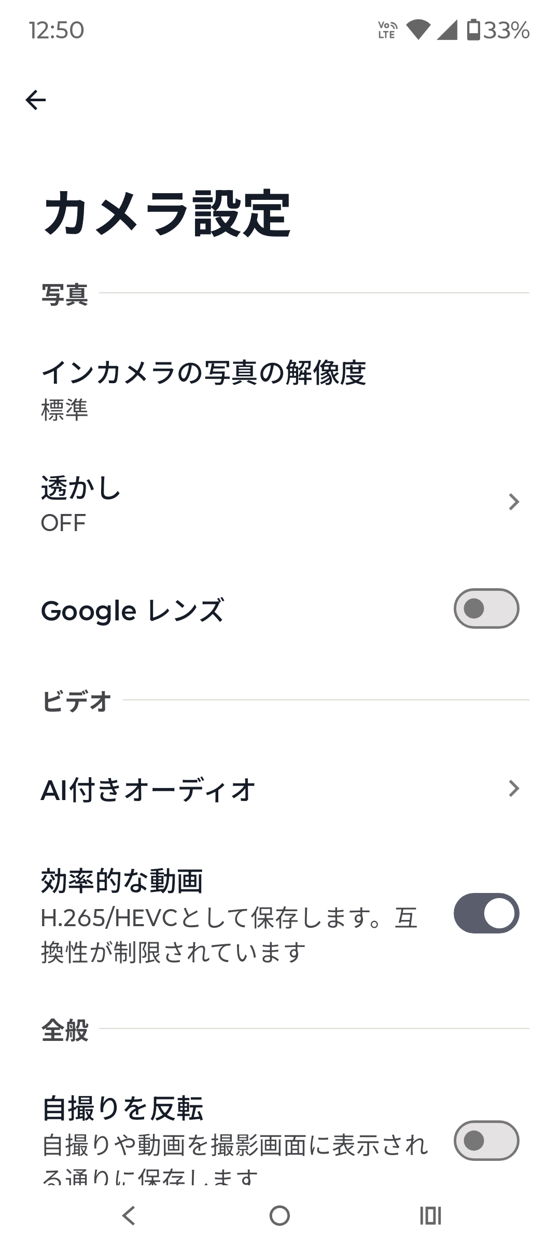Tap the Wi-Fi signal icon
This screenshot has width=560, height=1246.
[418, 30]
